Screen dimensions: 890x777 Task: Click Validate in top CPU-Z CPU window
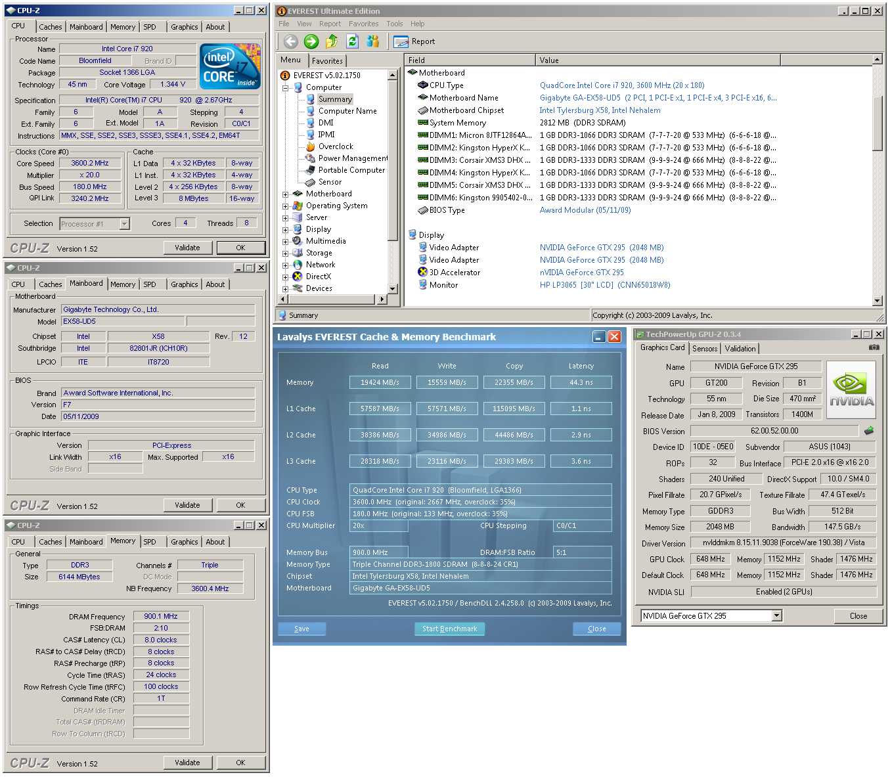[187, 248]
